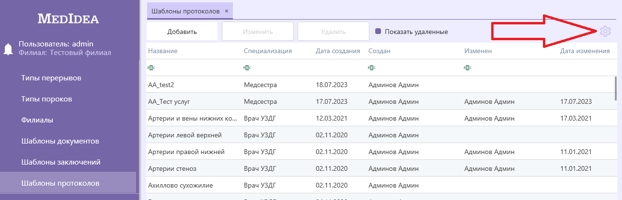Click Пользователь: admin label
The height and width of the screenshot is (200, 622).
pos(56,44)
